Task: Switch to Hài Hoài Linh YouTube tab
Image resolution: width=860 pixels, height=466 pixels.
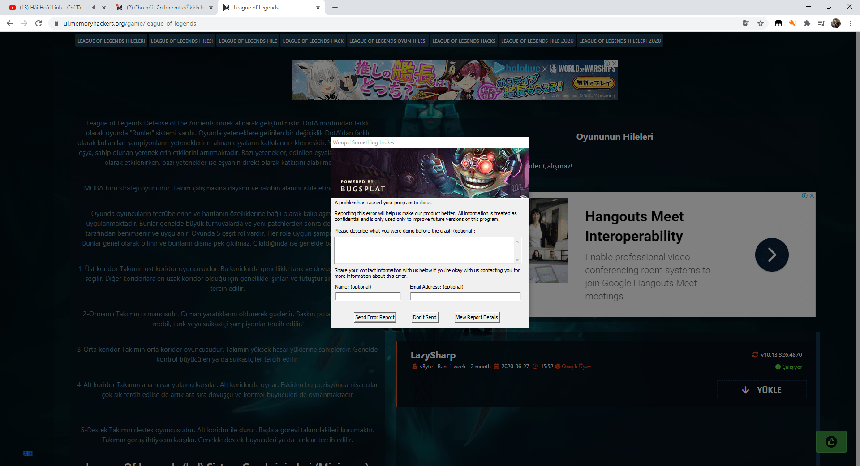Action: [x=52, y=8]
